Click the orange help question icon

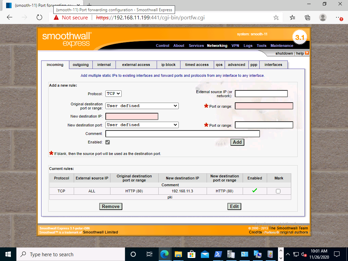point(307,53)
